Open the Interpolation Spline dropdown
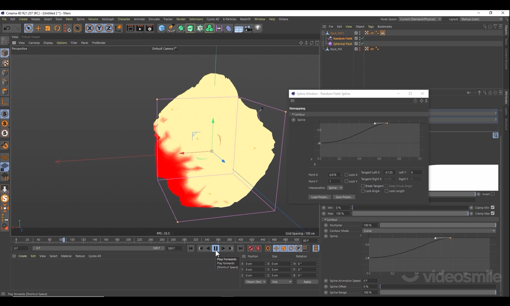The image size is (510, 306). click(x=335, y=188)
